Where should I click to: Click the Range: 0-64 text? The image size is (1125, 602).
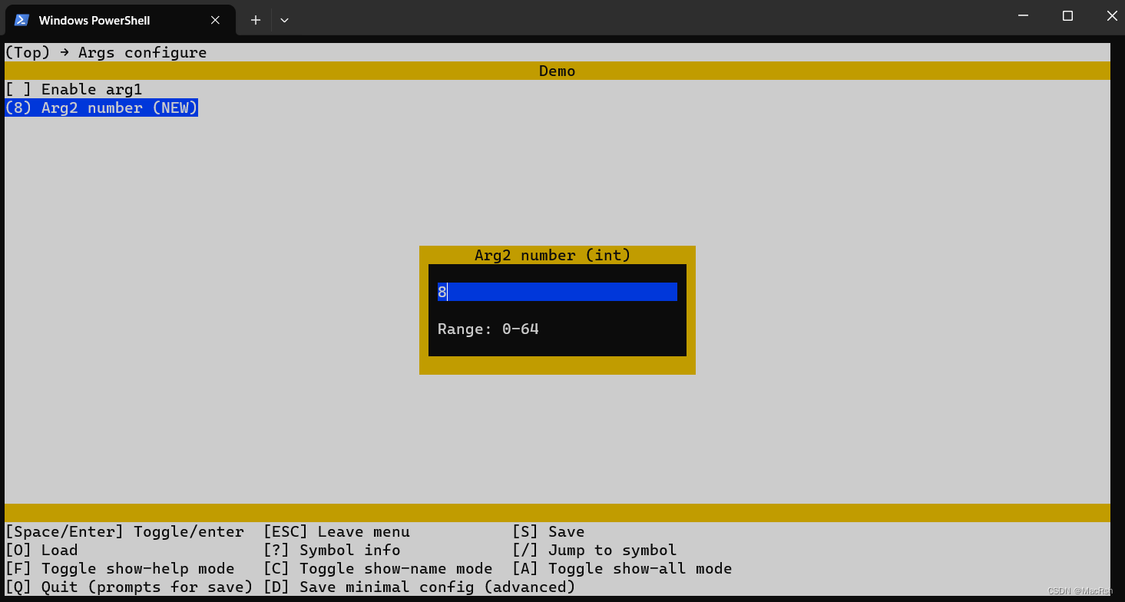pyautogui.click(x=488, y=329)
